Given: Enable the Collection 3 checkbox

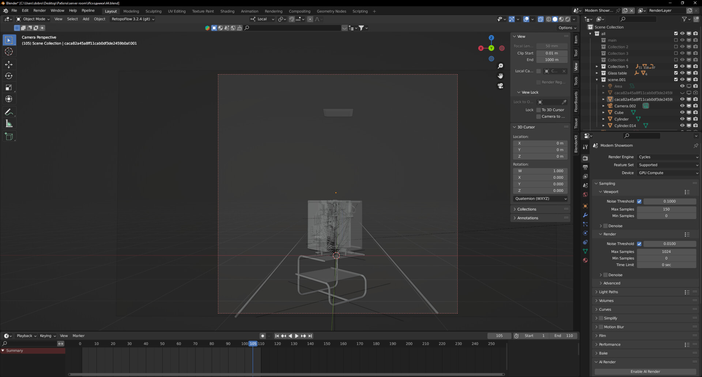Looking at the screenshot, I should coord(676,53).
